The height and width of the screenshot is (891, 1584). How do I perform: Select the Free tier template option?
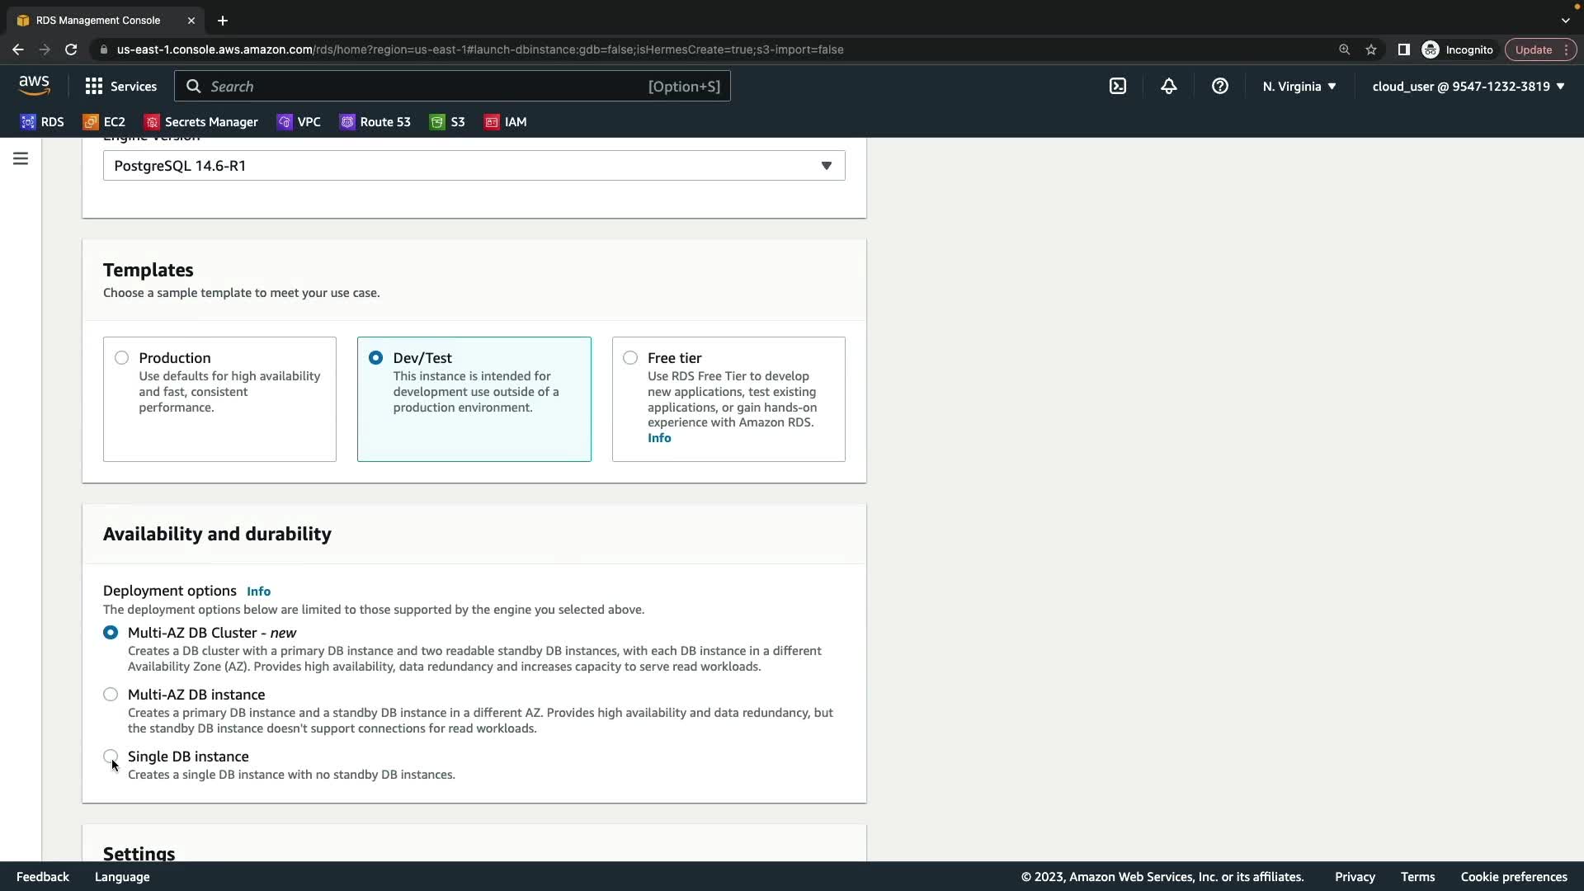630,358
